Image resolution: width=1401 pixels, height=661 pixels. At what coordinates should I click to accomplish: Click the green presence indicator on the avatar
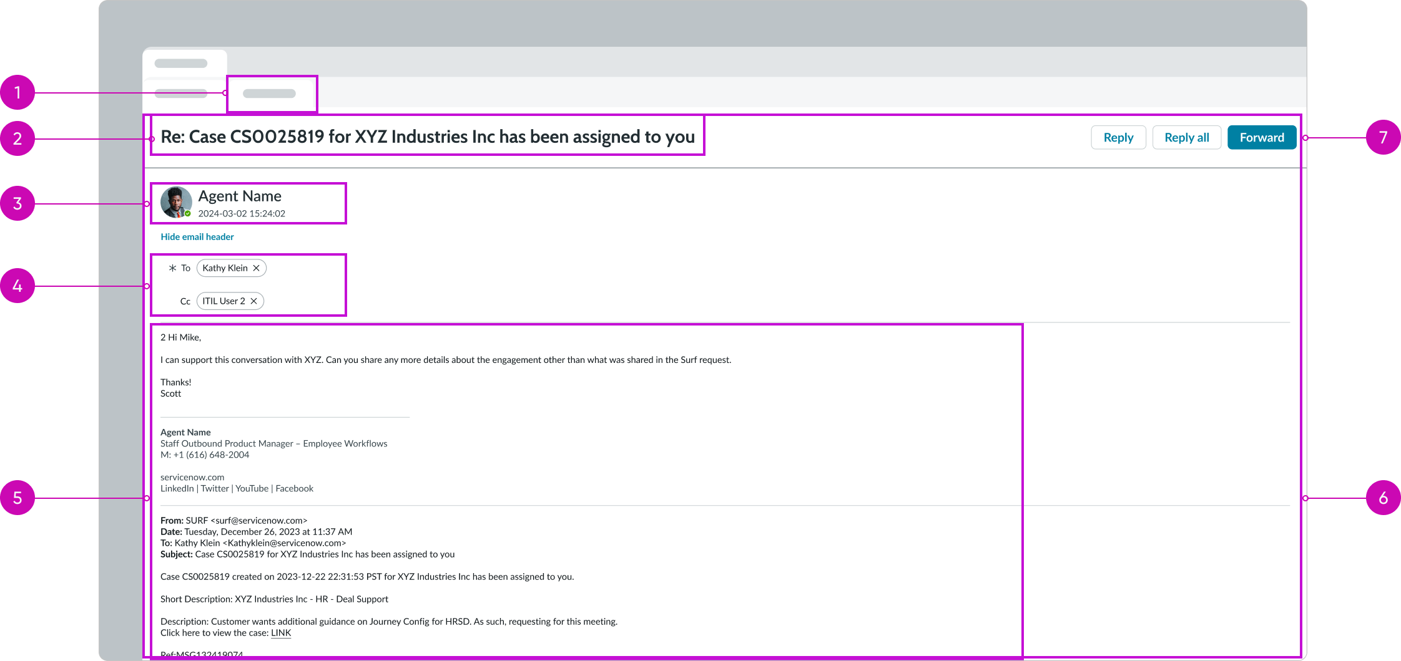click(x=189, y=213)
